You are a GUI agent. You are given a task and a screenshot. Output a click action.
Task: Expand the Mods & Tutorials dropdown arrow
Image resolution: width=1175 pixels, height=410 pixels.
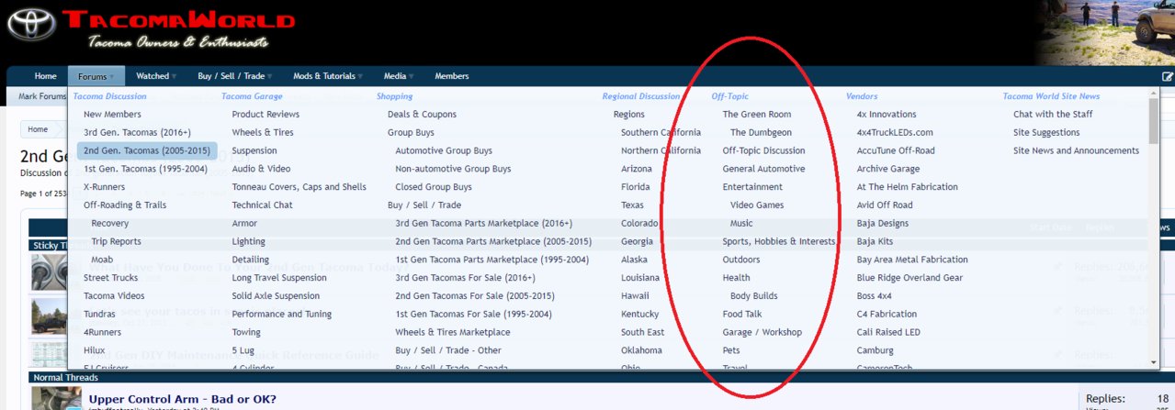point(360,77)
